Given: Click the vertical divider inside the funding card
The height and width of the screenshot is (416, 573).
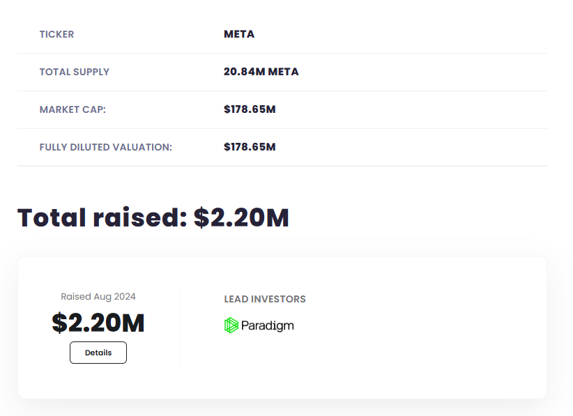Looking at the screenshot, I should (x=180, y=327).
